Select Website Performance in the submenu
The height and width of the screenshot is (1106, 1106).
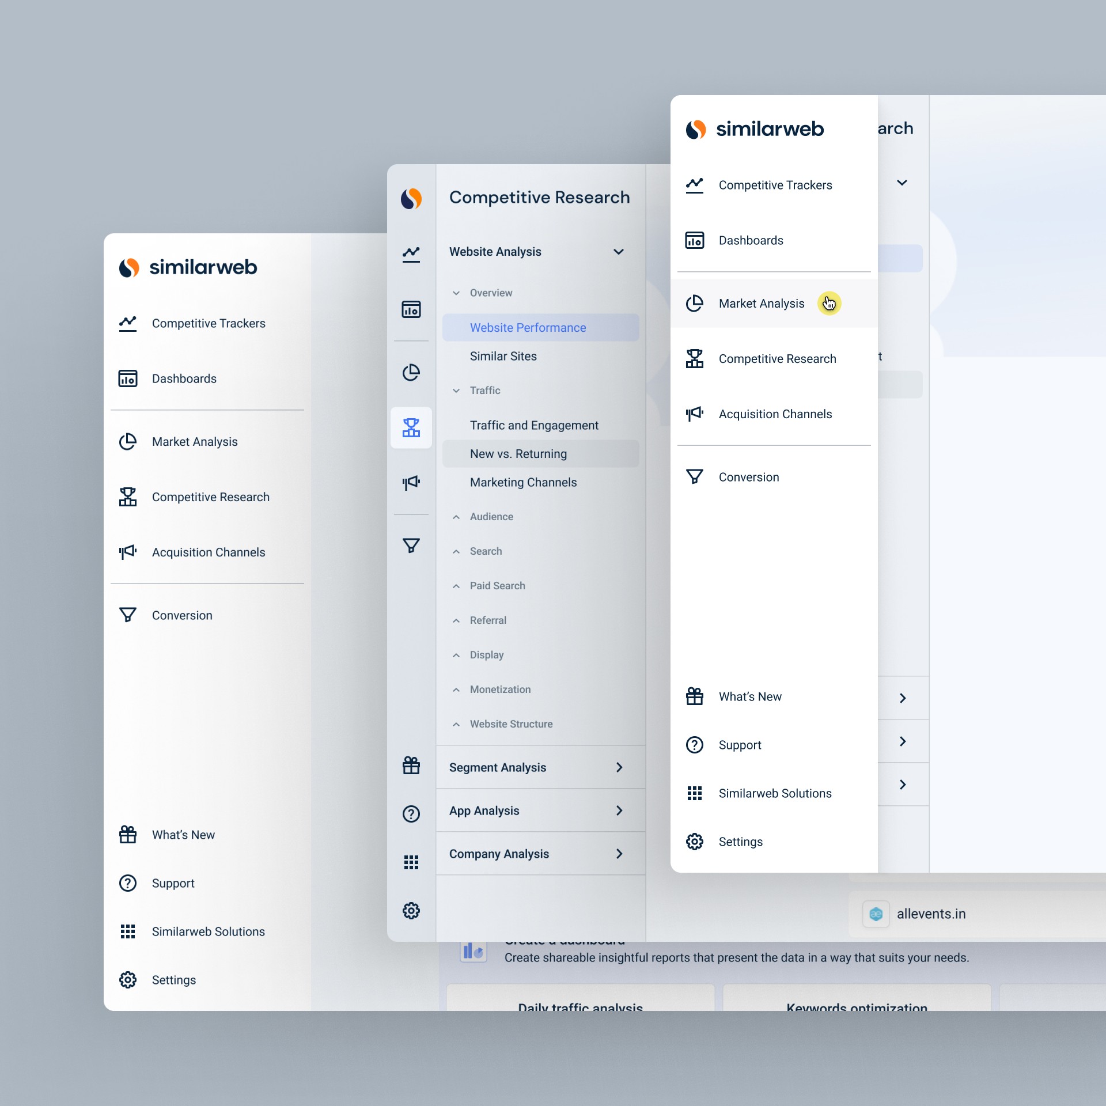pos(528,327)
